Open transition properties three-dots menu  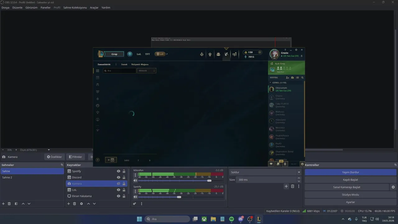(x=298, y=186)
